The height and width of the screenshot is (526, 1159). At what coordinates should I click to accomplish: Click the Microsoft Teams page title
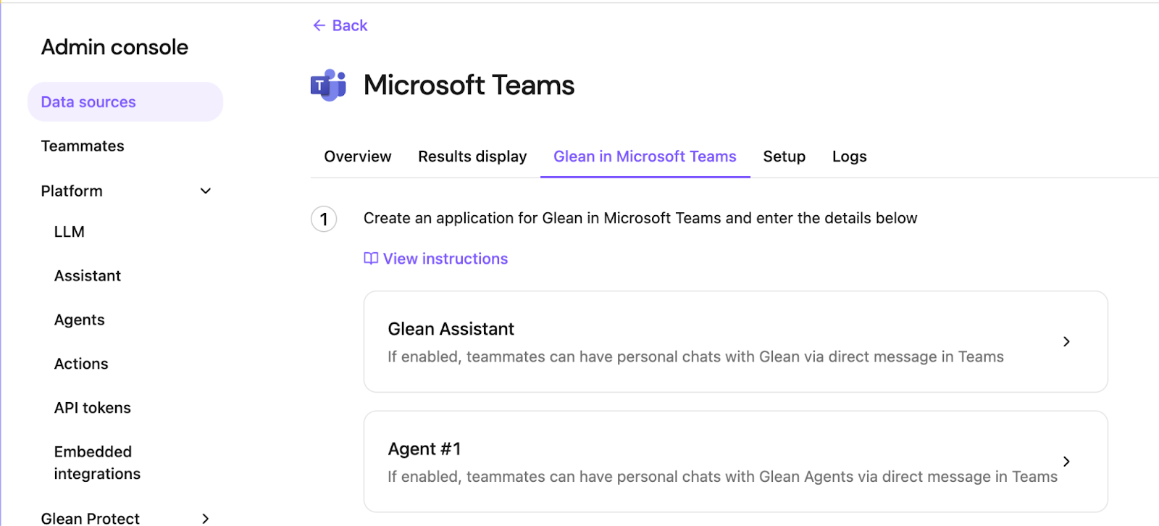[469, 85]
